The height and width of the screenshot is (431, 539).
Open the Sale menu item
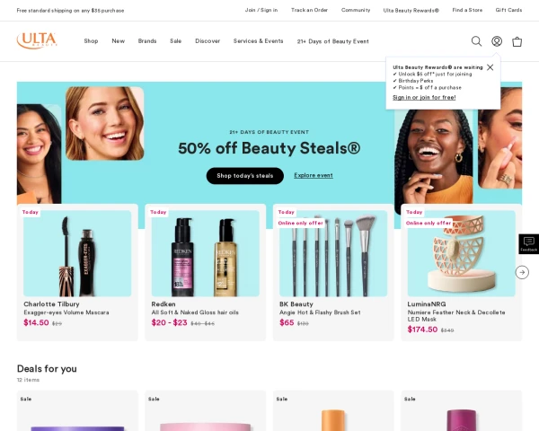pyautogui.click(x=176, y=41)
